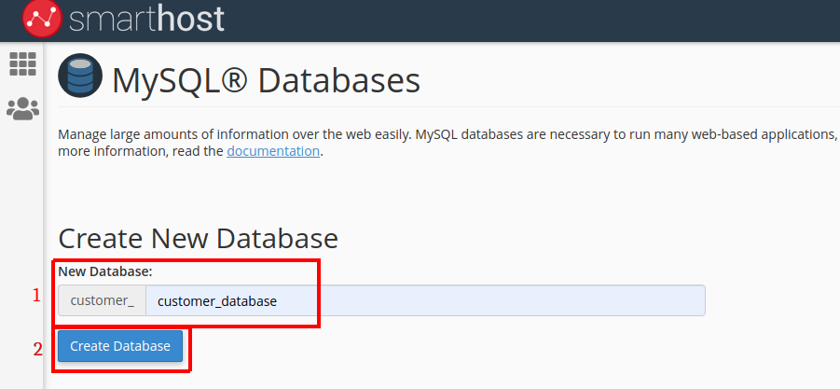Click the customer_ prefix box

point(102,301)
